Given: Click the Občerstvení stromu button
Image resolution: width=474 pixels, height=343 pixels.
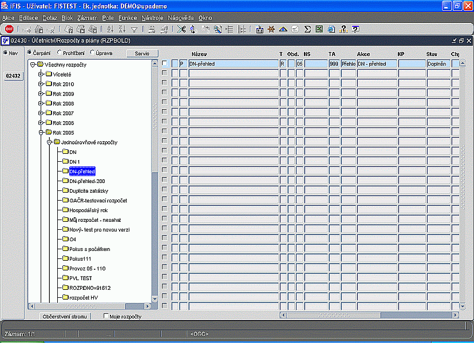Looking at the screenshot, I should (x=66, y=316).
